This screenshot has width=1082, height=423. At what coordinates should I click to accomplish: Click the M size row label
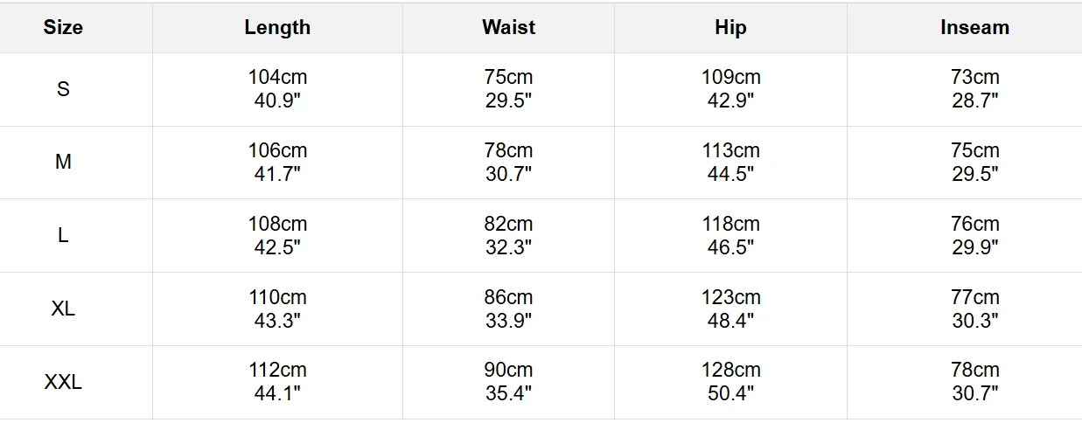point(63,163)
